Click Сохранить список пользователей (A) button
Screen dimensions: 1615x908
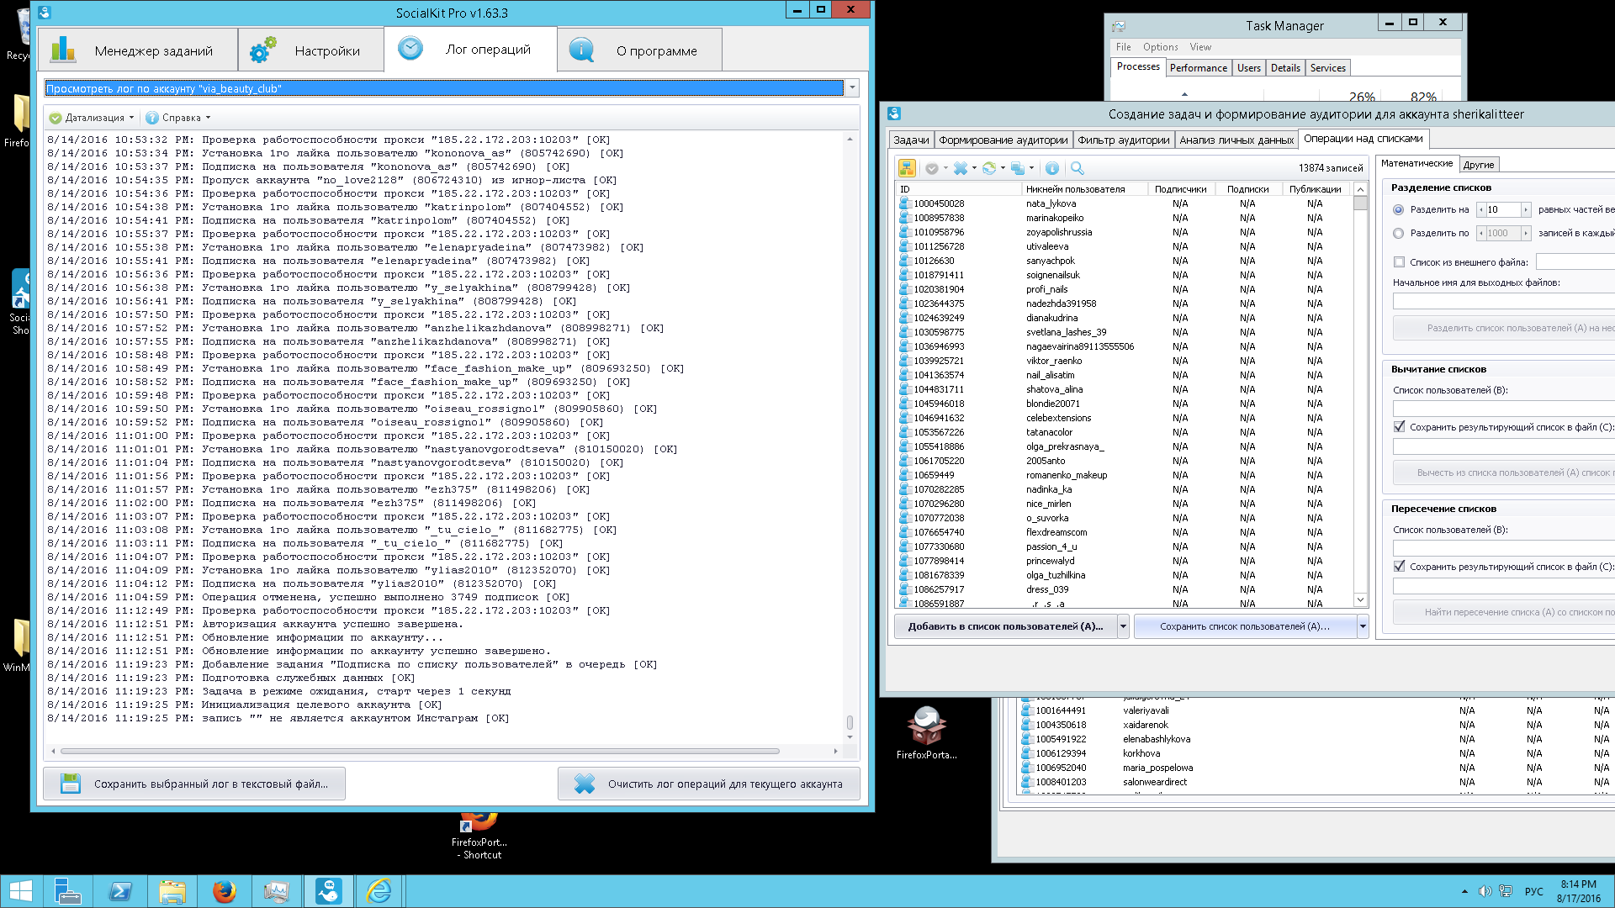[1245, 626]
